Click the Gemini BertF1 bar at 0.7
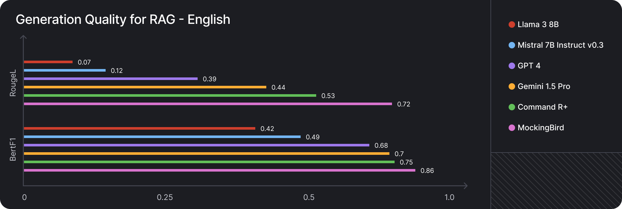This screenshot has width=622, height=209. point(207,154)
